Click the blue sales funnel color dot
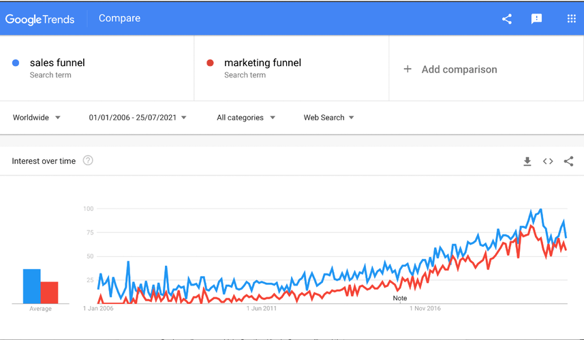 point(16,63)
